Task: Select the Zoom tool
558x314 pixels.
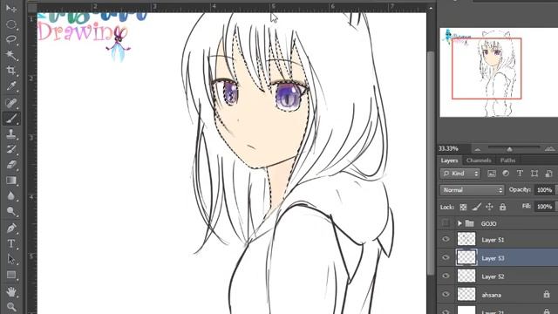Action: pyautogui.click(x=11, y=307)
